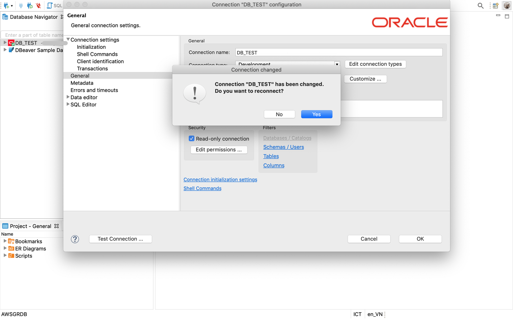Expand the Scripts folder
This screenshot has height=320, width=513.
(x=5, y=255)
